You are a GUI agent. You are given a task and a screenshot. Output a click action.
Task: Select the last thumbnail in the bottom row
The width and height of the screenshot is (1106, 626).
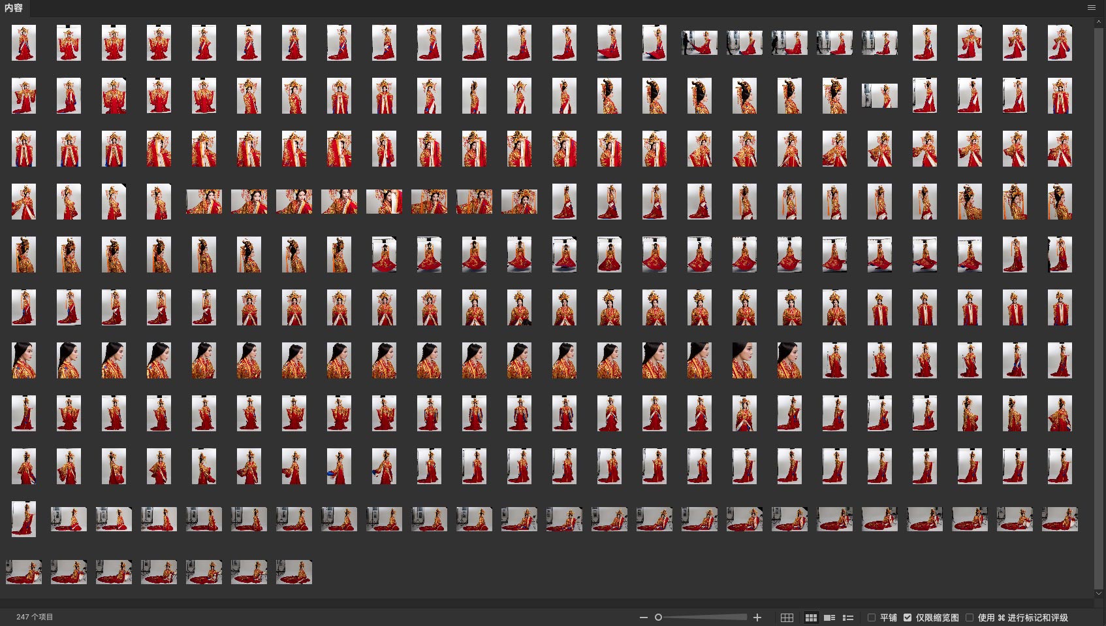point(294,572)
